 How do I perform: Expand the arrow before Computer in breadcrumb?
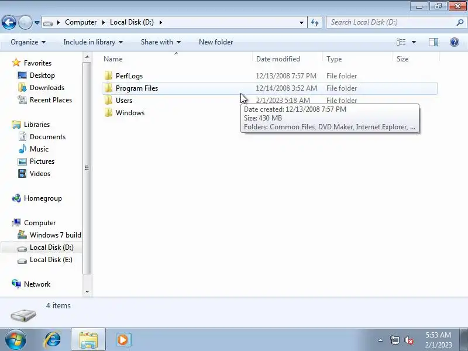click(x=58, y=22)
